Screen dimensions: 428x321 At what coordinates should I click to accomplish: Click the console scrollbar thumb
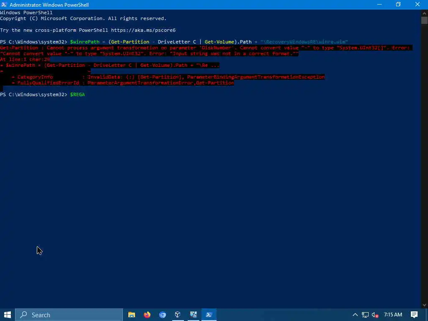click(424, 20)
